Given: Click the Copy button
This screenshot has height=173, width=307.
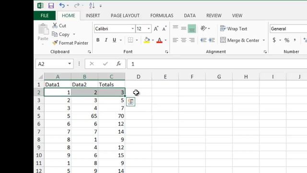Looking at the screenshot, I should point(61,34).
